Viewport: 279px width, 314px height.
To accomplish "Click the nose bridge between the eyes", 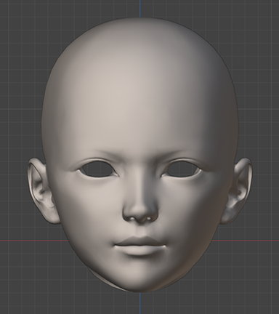I will point(139,169).
